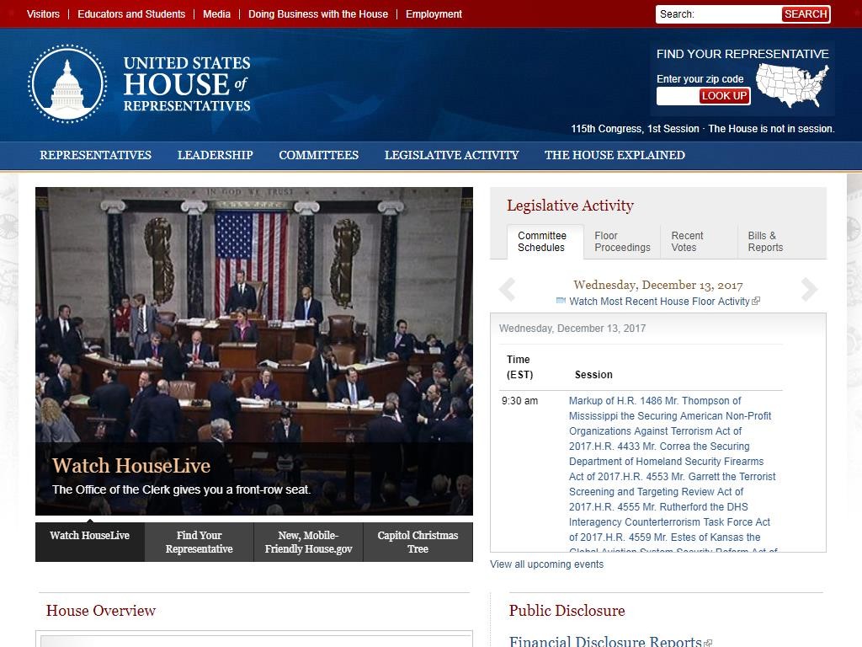This screenshot has width=862, height=647.
Task: Open the COMMITTEES menu
Action: click(x=318, y=155)
